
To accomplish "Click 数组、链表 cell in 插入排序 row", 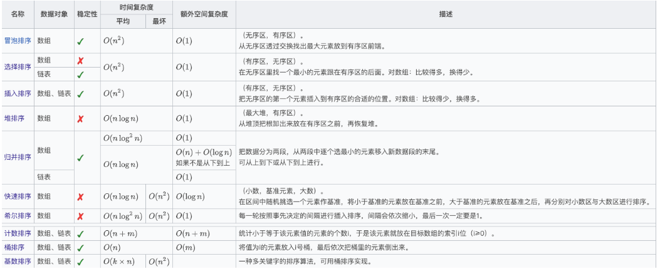I will (54, 93).
